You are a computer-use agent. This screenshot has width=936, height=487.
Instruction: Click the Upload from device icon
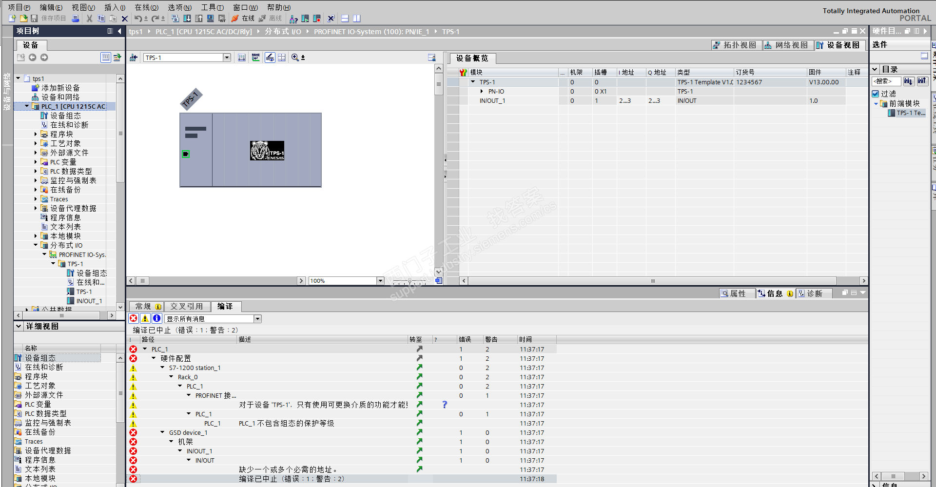(199, 19)
